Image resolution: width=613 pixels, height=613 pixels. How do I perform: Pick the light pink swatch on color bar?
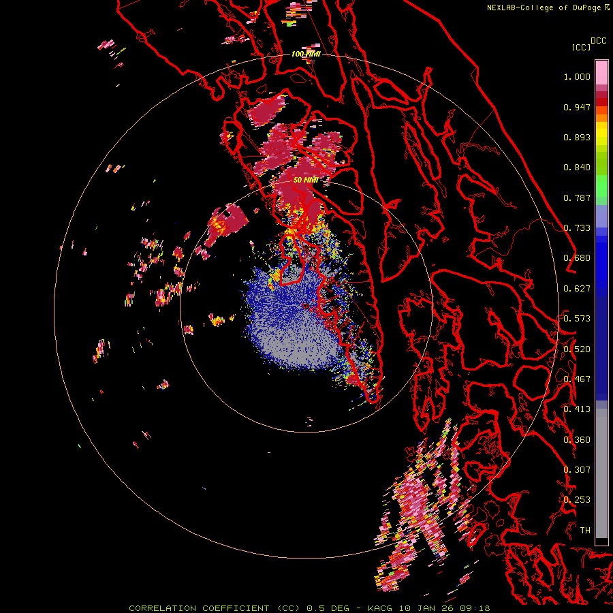601,72
